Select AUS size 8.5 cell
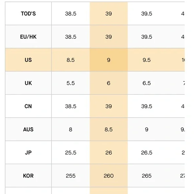This screenshot has height=194, width=194. pyautogui.click(x=109, y=129)
